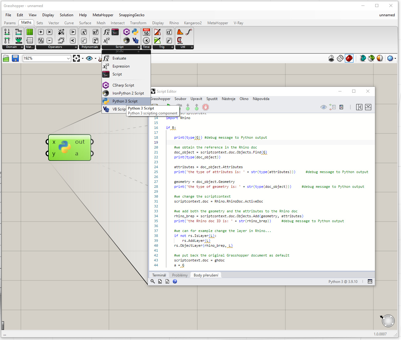Choose the Power of 2 icon
This screenshot has height=340, width=401.
click(95, 41)
